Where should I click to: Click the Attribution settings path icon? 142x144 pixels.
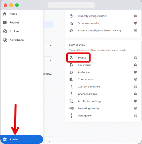click(71, 101)
